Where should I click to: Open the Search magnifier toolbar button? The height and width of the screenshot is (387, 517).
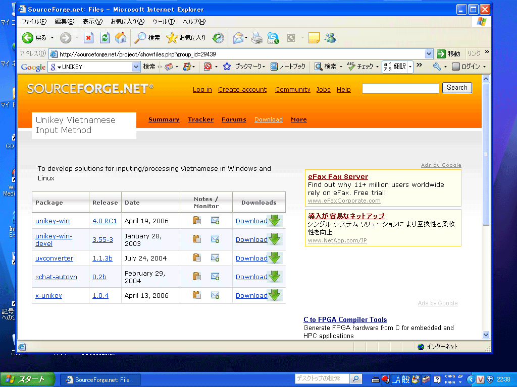pyautogui.click(x=147, y=38)
